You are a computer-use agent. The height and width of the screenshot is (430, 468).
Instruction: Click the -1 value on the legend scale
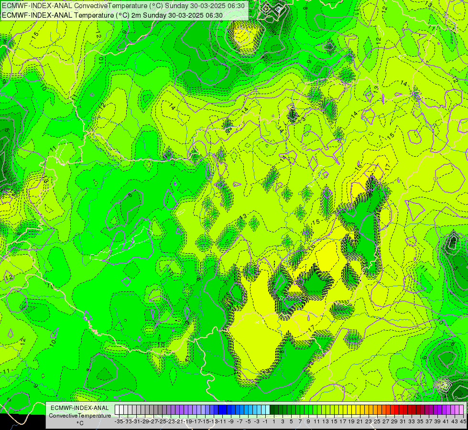point(265,421)
